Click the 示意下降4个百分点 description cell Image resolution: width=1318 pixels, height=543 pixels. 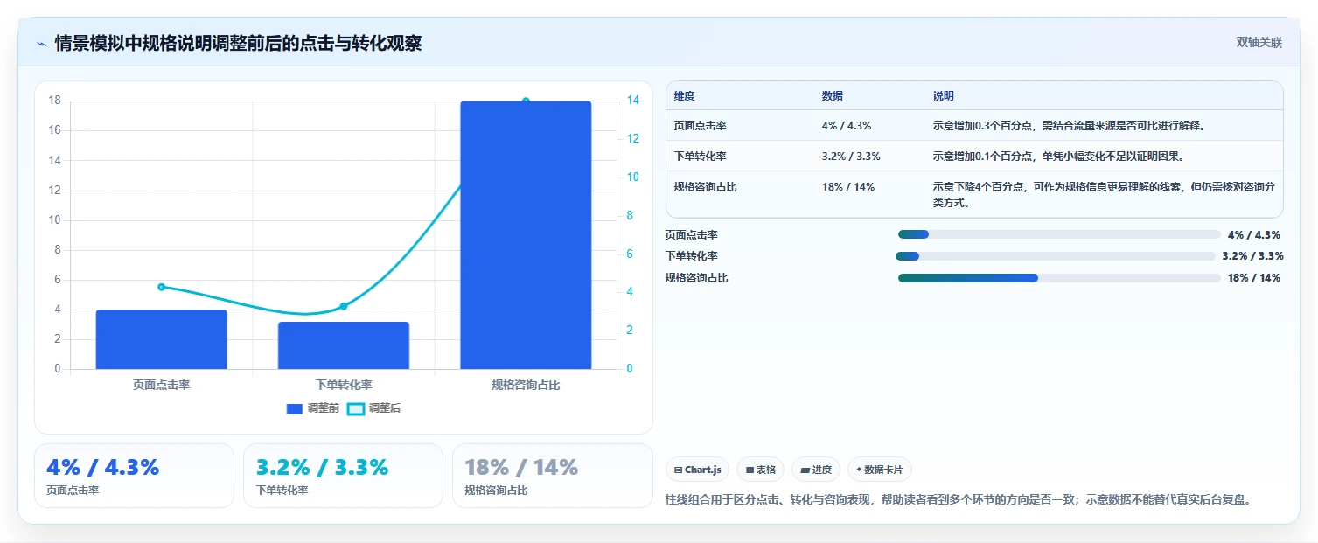tap(1103, 194)
